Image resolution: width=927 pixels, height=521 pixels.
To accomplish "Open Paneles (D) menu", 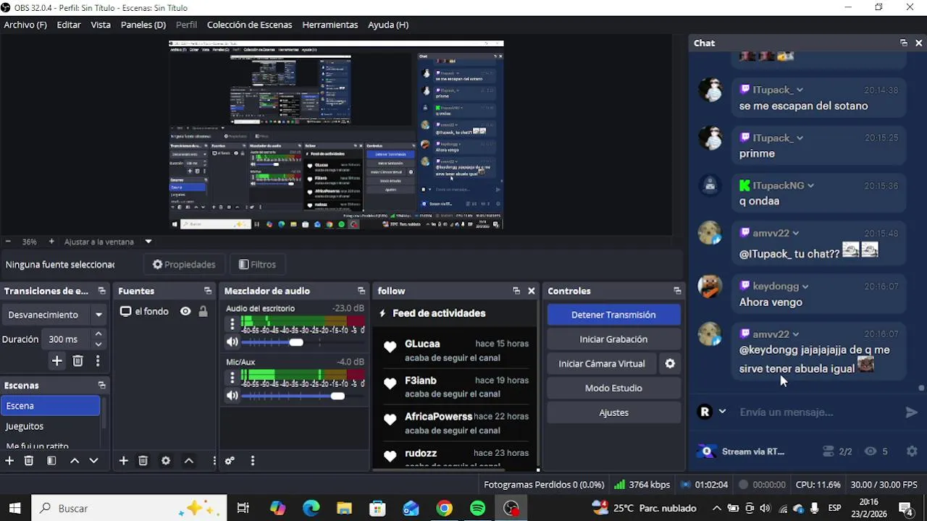I will [143, 25].
